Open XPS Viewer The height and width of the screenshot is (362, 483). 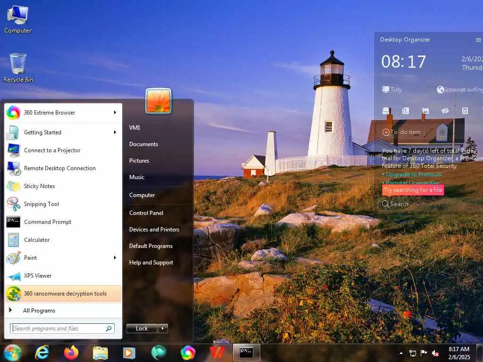tap(63, 275)
